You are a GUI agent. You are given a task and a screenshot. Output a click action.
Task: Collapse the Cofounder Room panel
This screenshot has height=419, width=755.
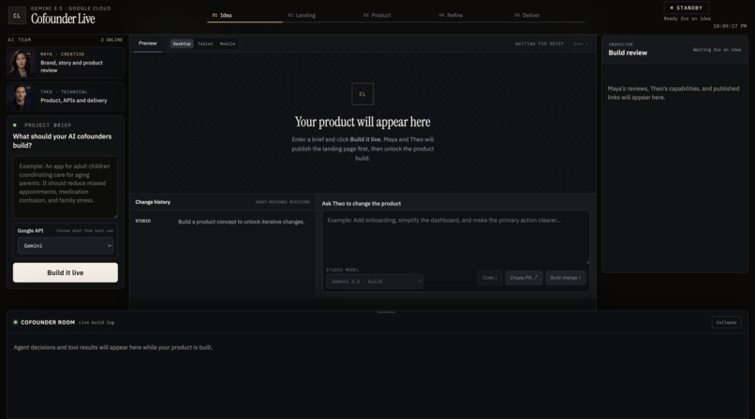pyautogui.click(x=726, y=323)
